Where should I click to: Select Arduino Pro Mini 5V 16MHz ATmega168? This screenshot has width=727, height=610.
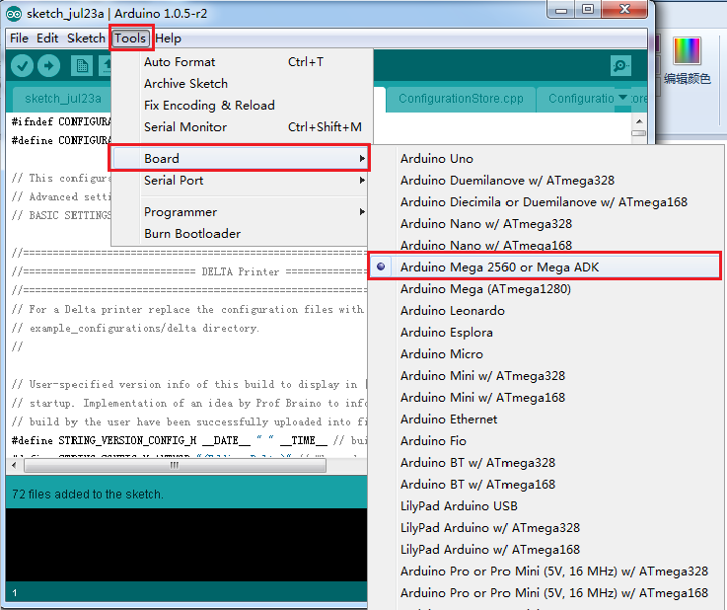(x=545, y=593)
